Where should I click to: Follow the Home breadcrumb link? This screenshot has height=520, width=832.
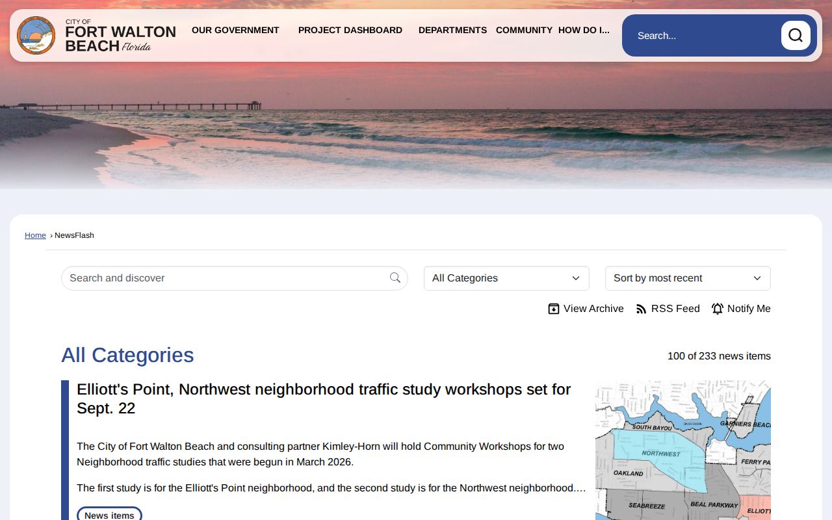click(35, 235)
